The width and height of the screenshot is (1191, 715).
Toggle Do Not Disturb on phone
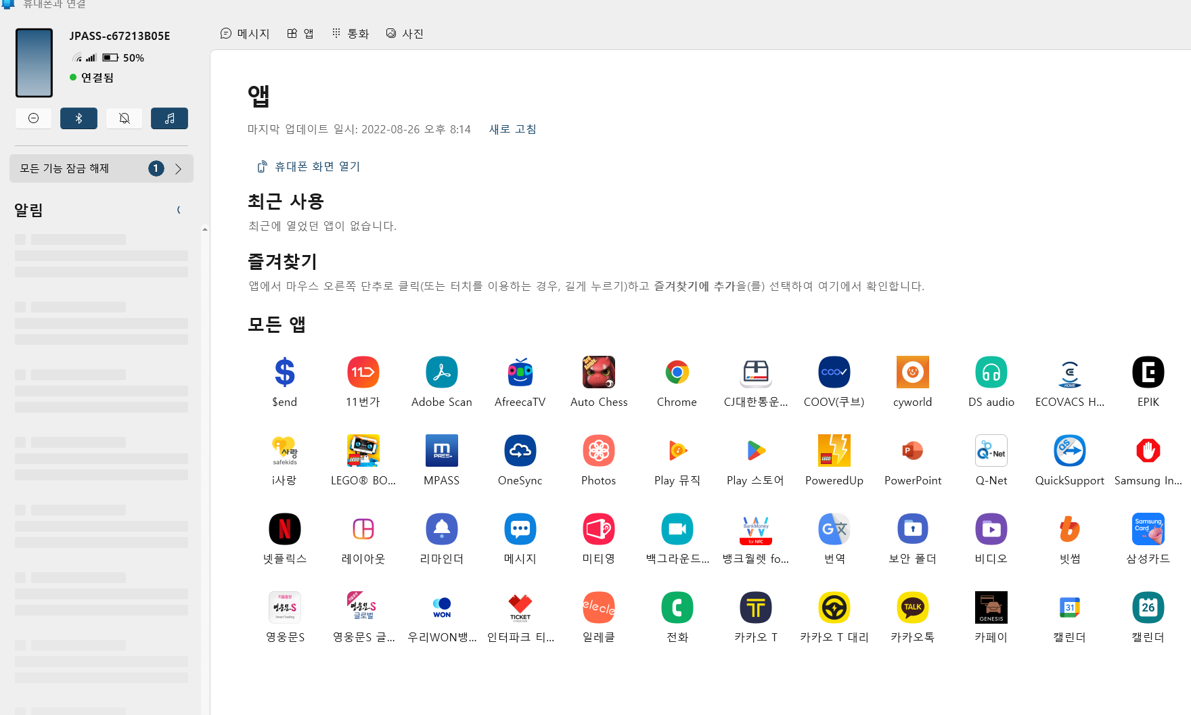(34, 118)
